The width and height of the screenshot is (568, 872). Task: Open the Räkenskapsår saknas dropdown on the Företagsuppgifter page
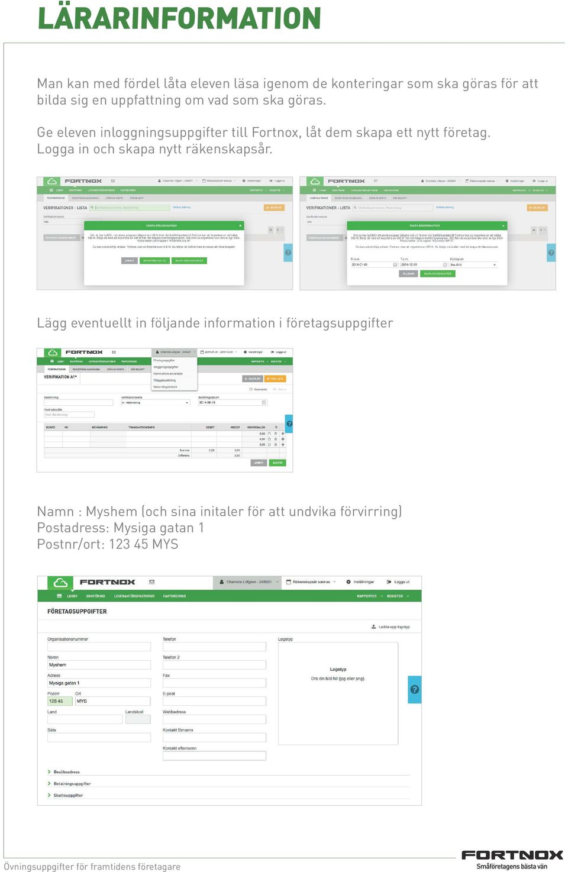tap(311, 582)
